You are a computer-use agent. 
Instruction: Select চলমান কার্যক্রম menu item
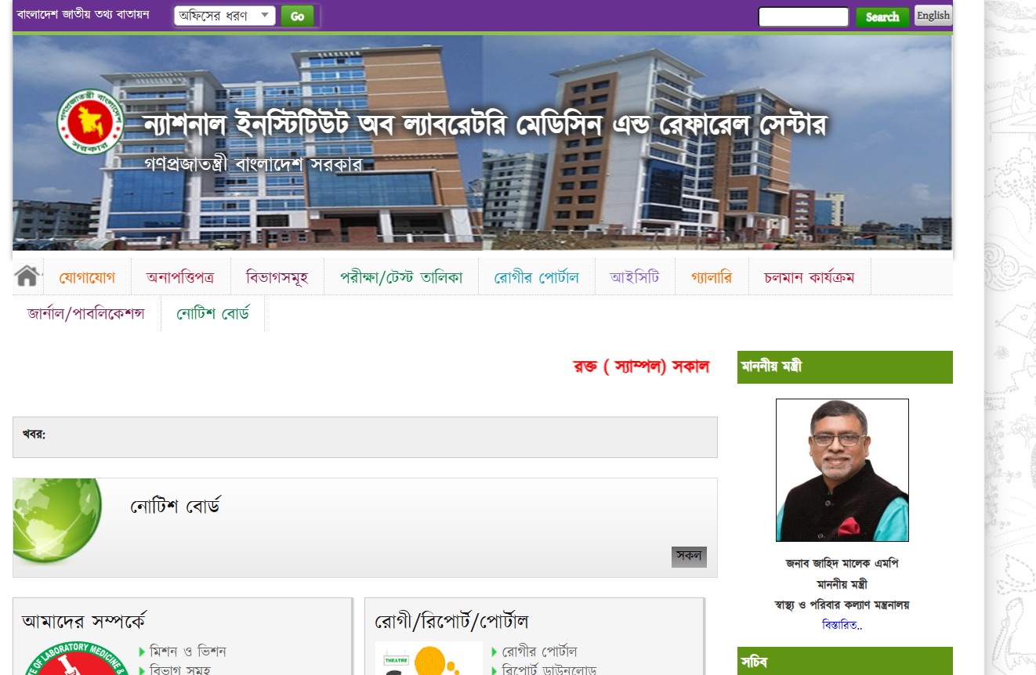click(x=809, y=277)
